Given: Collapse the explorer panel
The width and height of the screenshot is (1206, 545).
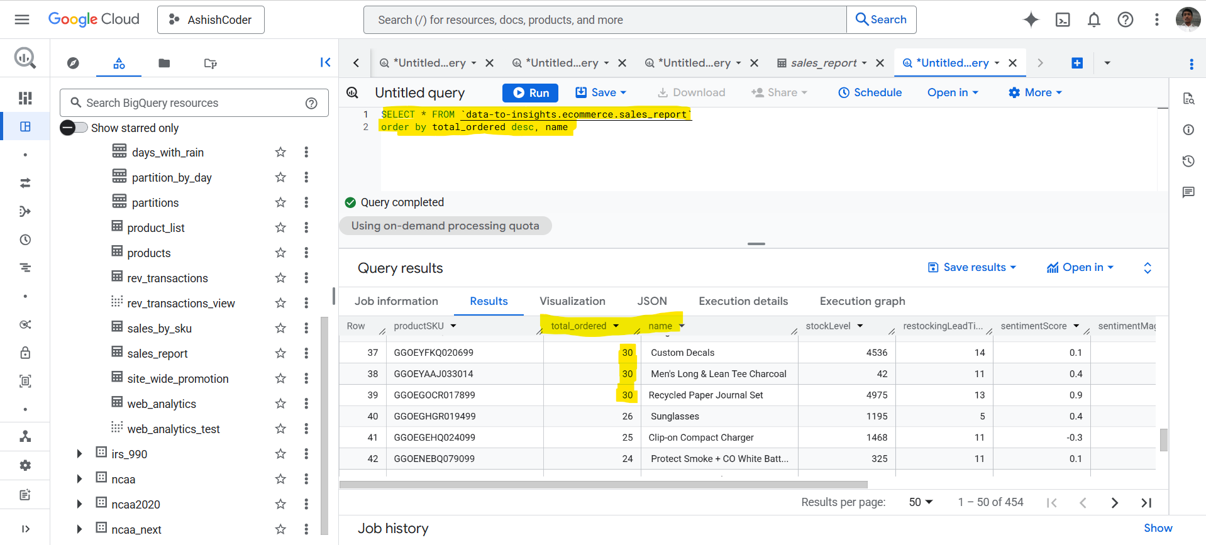Looking at the screenshot, I should pyautogui.click(x=325, y=62).
